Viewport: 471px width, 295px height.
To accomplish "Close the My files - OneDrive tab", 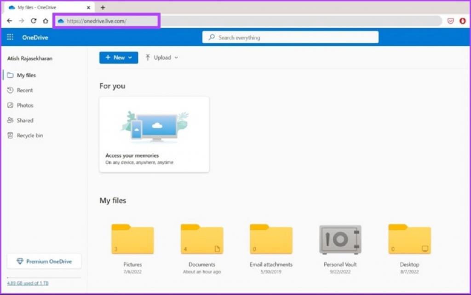I will pyautogui.click(x=88, y=7).
